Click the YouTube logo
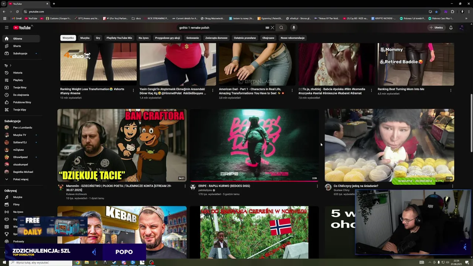 [x=23, y=28]
